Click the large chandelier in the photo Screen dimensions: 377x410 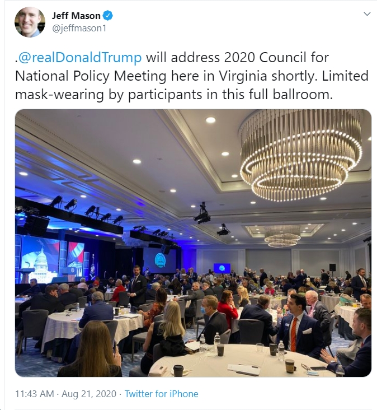[x=301, y=154]
